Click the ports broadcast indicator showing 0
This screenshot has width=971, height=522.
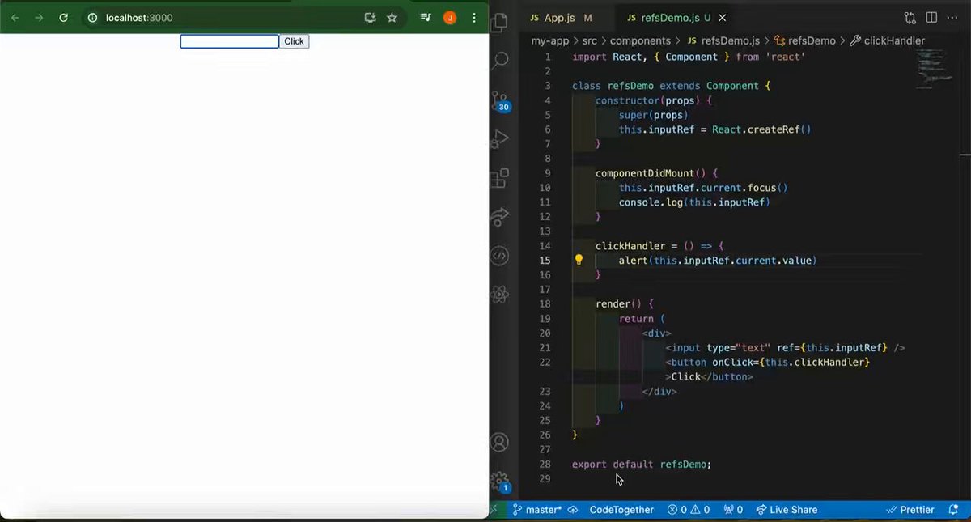tap(732, 510)
